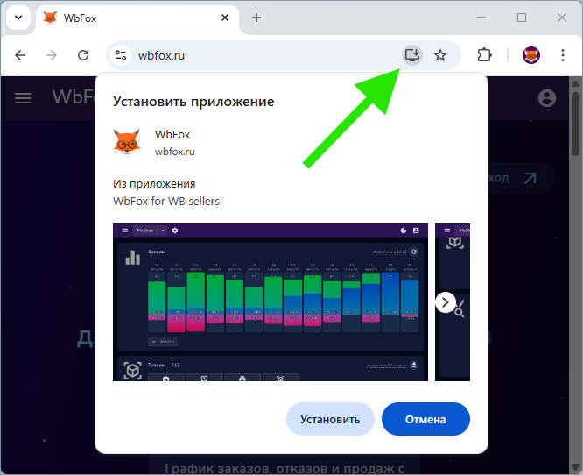Open the Chrome profile avatar

tap(531, 55)
